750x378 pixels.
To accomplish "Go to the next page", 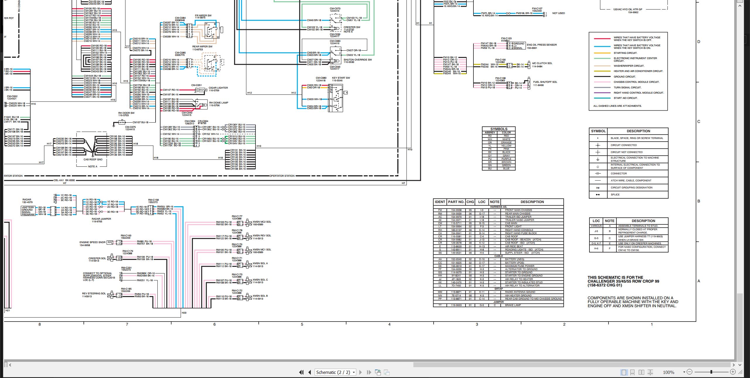I will (361, 372).
